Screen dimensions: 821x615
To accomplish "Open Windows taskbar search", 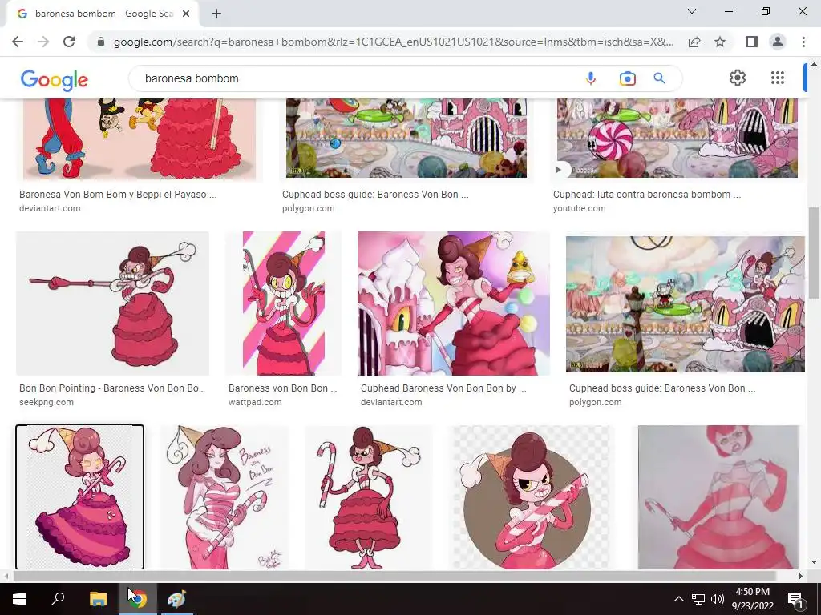I will [58, 599].
